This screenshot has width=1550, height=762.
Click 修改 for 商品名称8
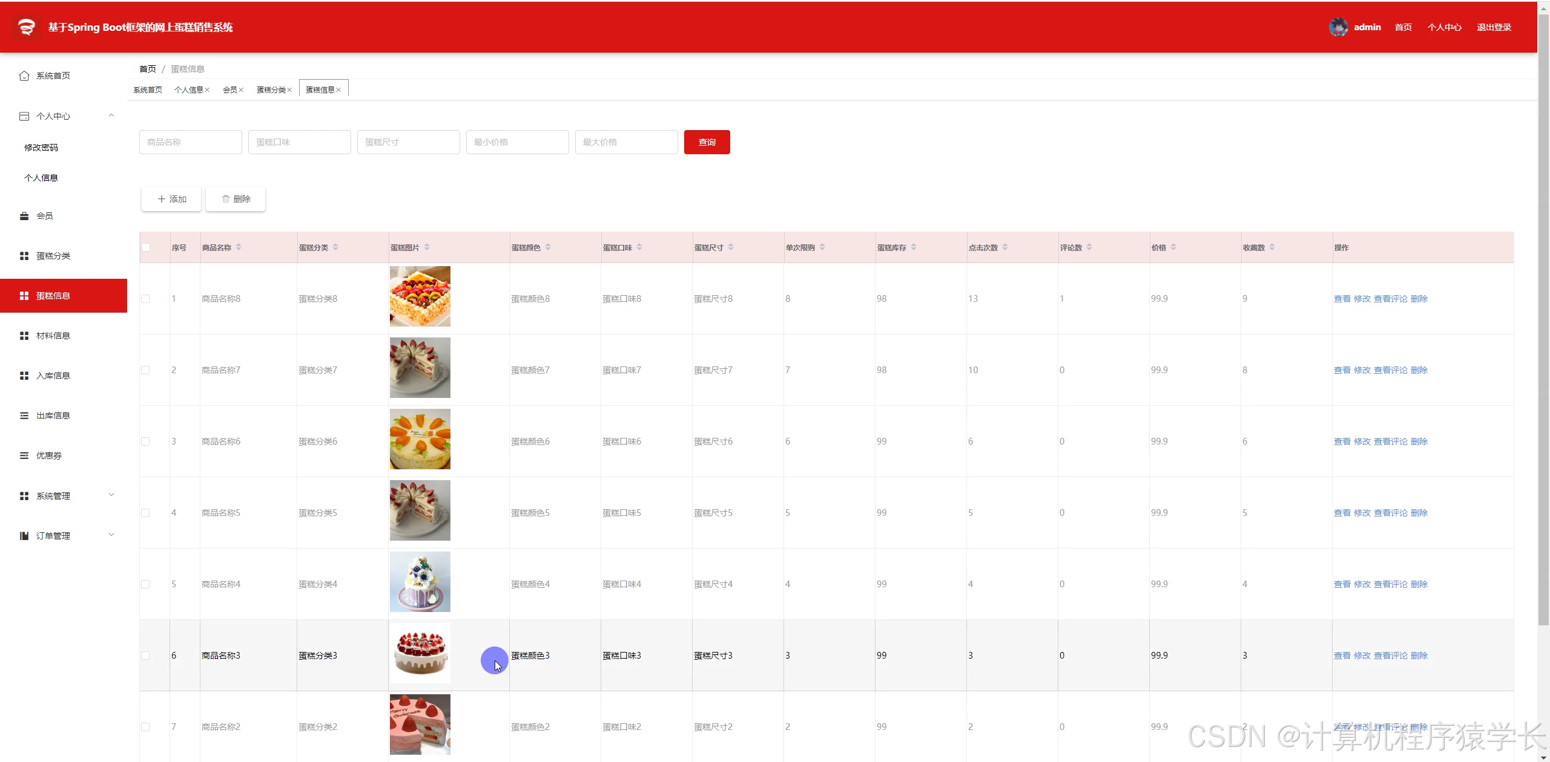[x=1362, y=299]
